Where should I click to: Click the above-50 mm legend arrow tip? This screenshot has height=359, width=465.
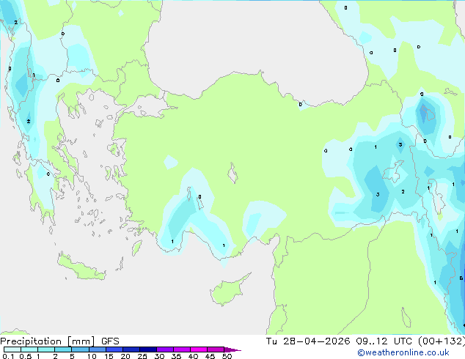pos(232,349)
